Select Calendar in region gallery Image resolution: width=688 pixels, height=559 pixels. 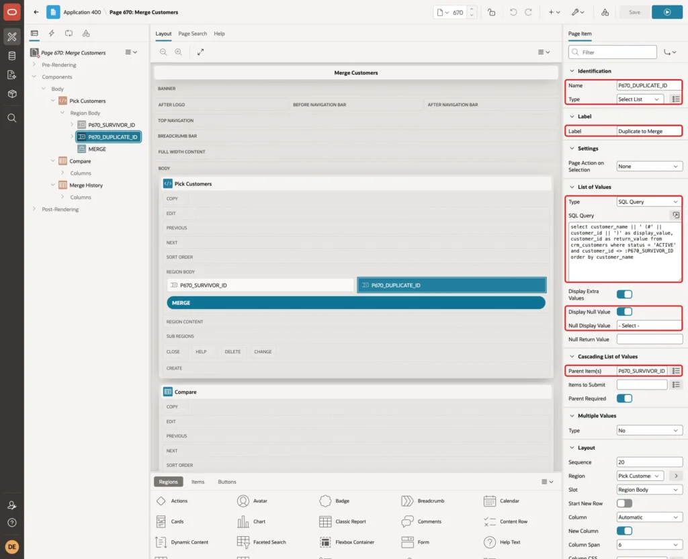click(501, 501)
